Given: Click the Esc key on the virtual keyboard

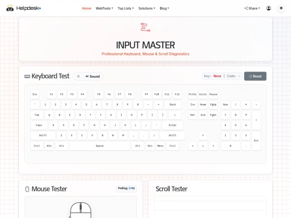Looking at the screenshot, I should [35, 94].
